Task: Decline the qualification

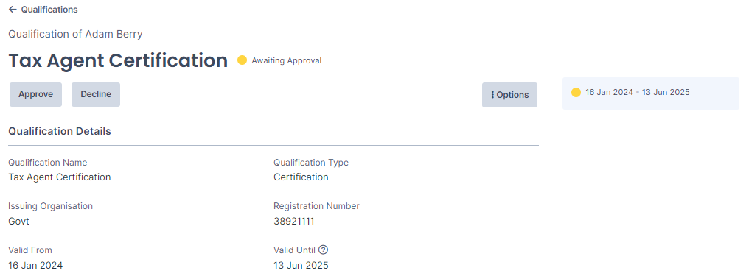Action: [96, 94]
